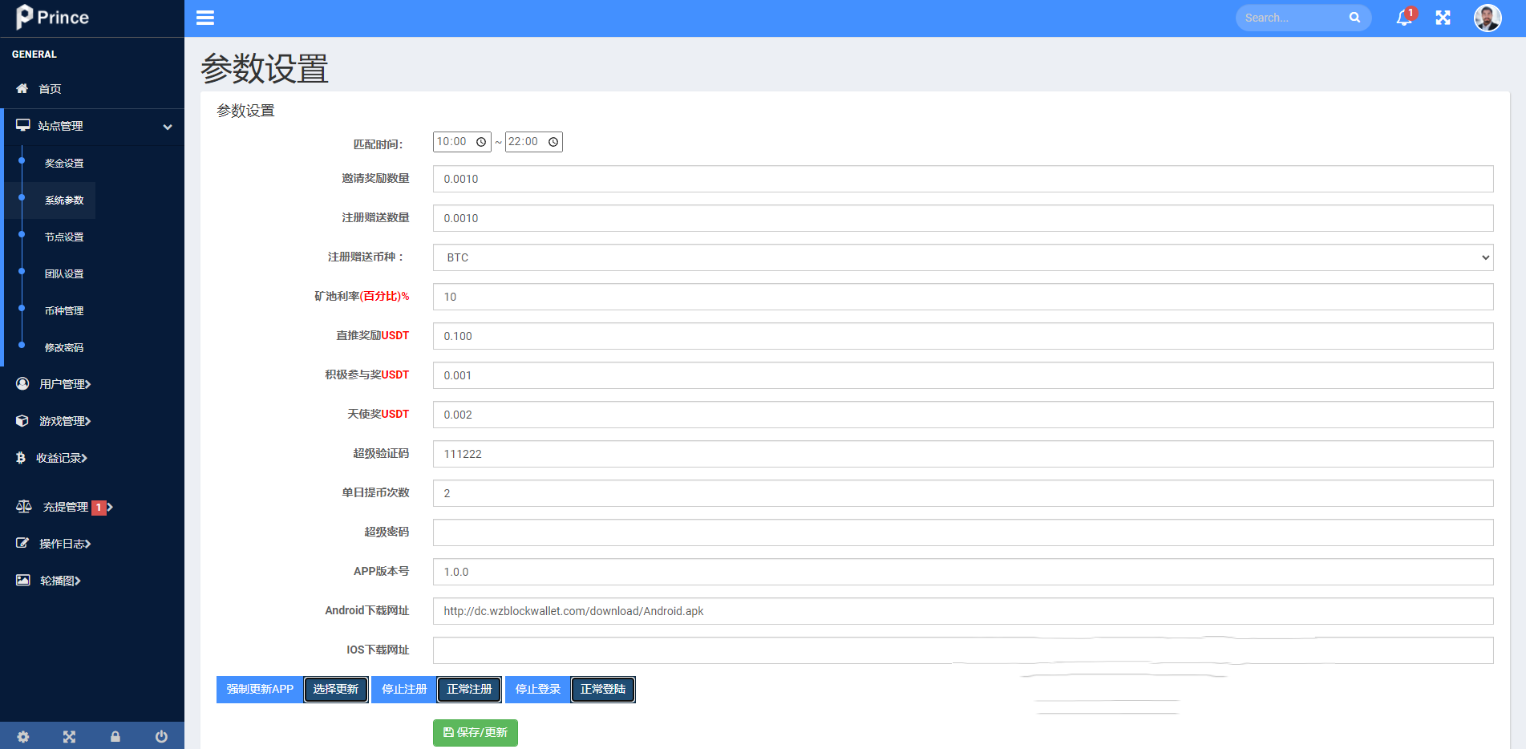Go to 币种管理 submenu item
Viewport: 1526px width, 749px height.
(64, 310)
